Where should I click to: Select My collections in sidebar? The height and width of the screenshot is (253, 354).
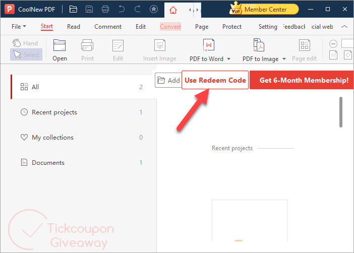84,138
